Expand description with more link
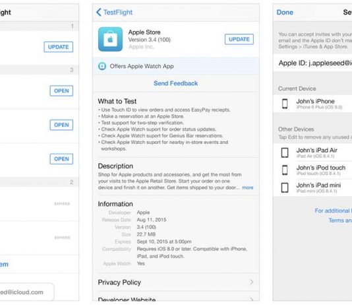This screenshot has width=352, height=305. [248, 187]
